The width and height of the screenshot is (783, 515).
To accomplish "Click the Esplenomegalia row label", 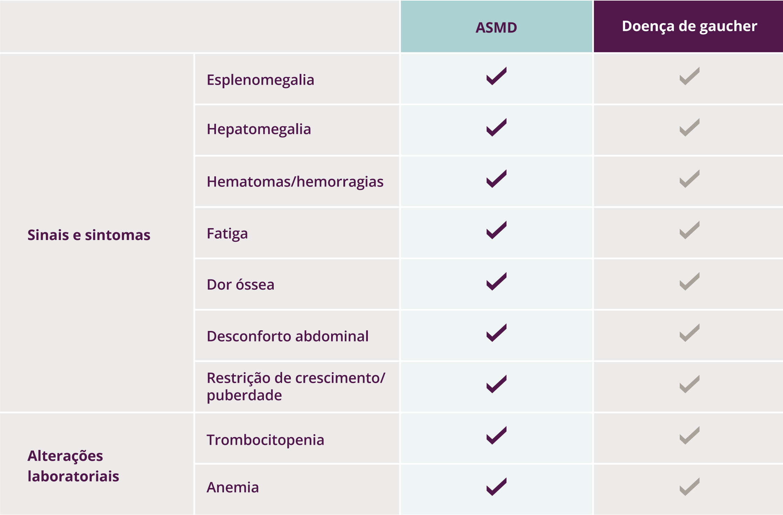I will (260, 80).
